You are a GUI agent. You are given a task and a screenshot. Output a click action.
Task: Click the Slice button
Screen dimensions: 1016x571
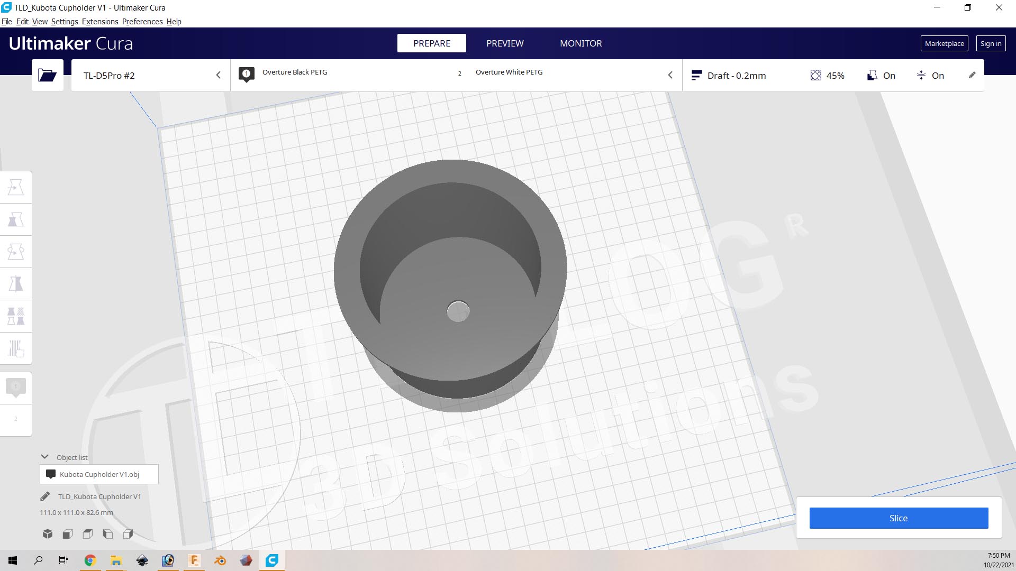click(x=899, y=518)
